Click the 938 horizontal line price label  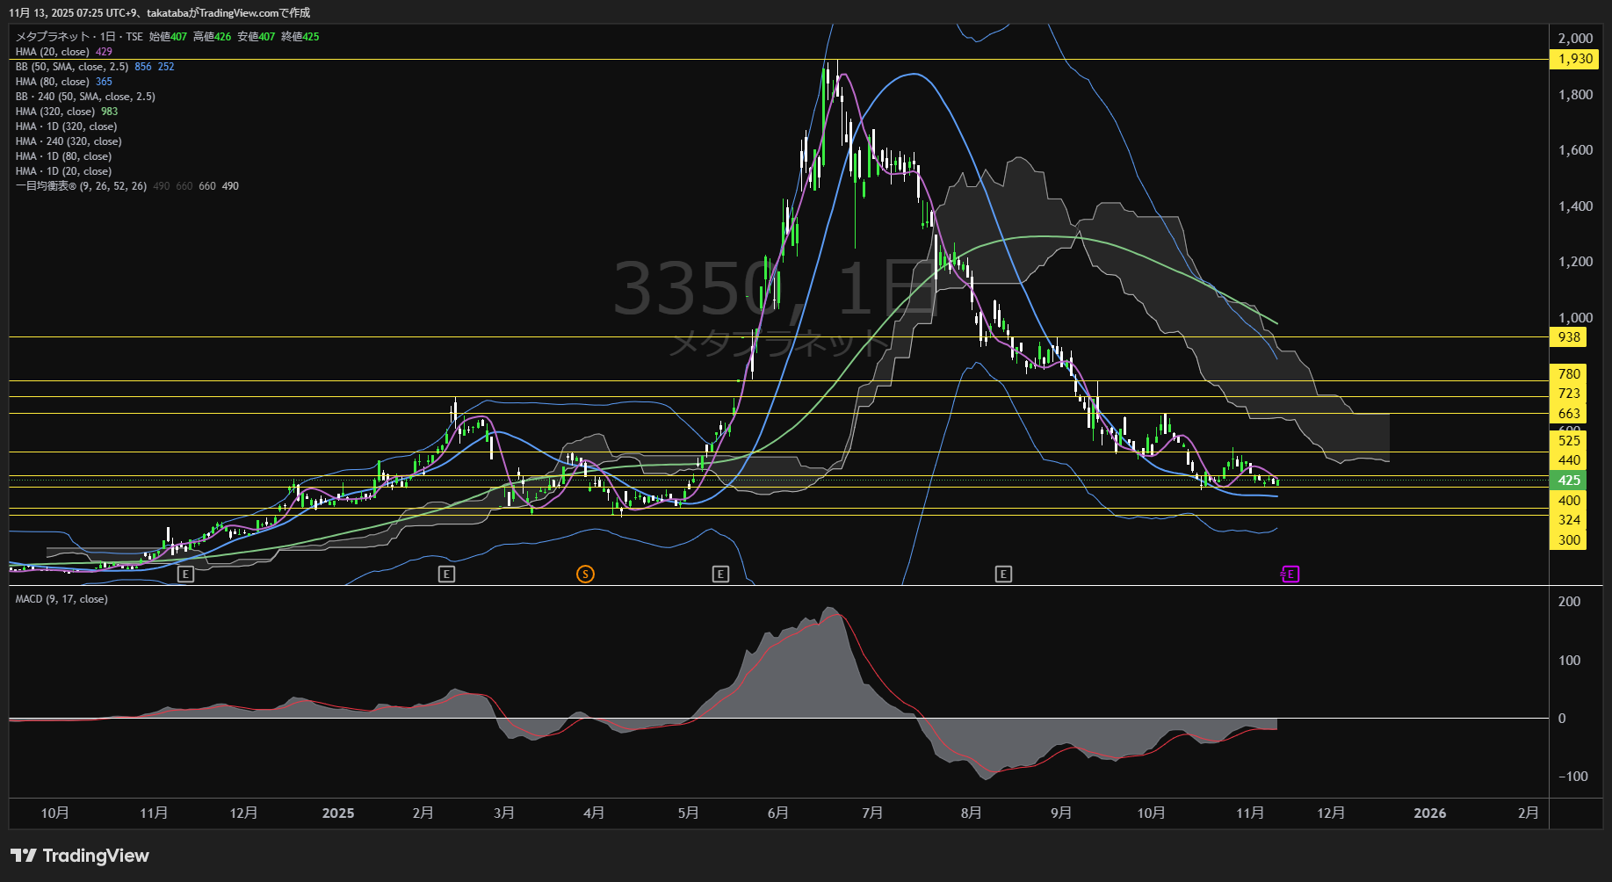click(x=1569, y=337)
